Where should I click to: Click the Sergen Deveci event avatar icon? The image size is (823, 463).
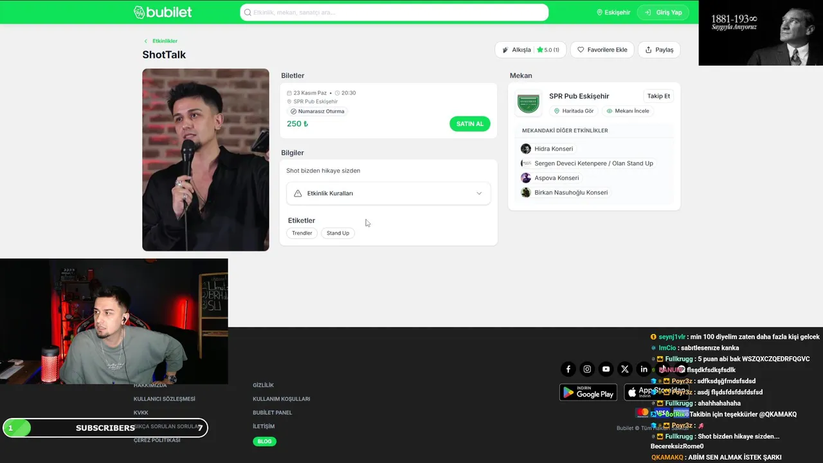(526, 163)
